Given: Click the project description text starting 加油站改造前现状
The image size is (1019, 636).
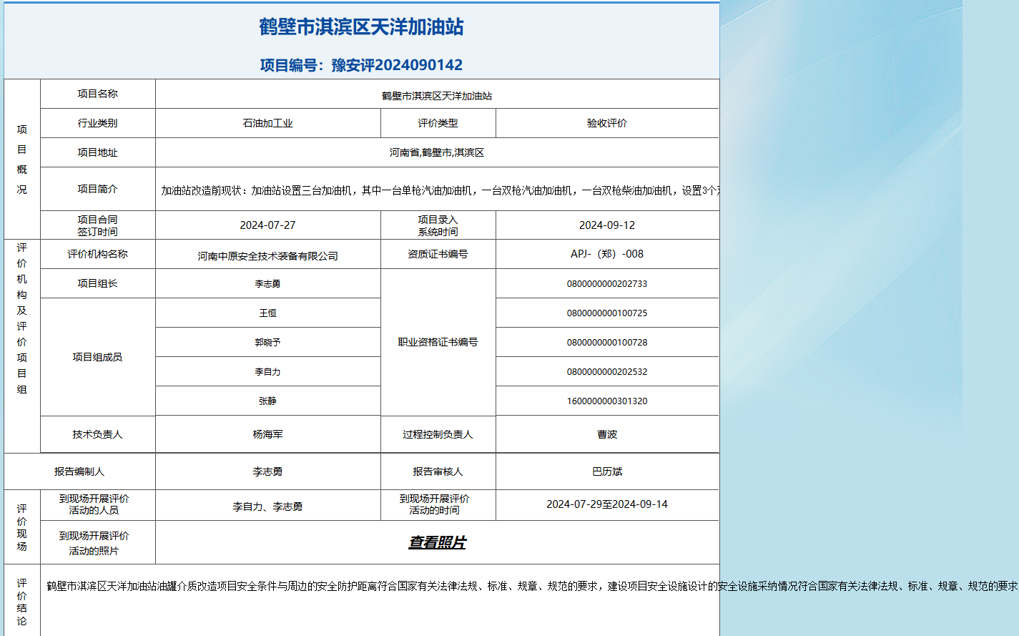Looking at the screenshot, I should [x=440, y=190].
